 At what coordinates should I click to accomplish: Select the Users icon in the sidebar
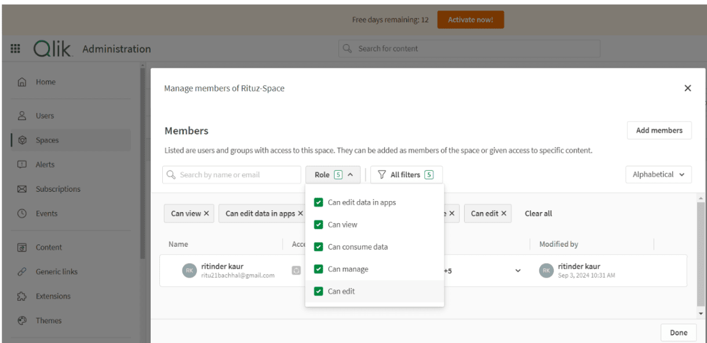(23, 115)
